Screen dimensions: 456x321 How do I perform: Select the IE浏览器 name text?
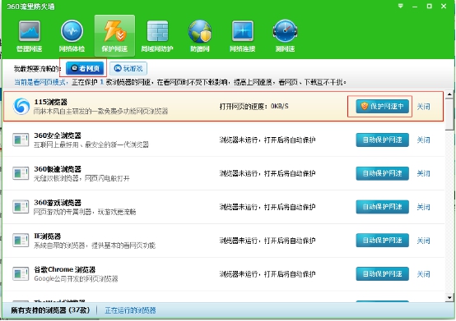48,236
